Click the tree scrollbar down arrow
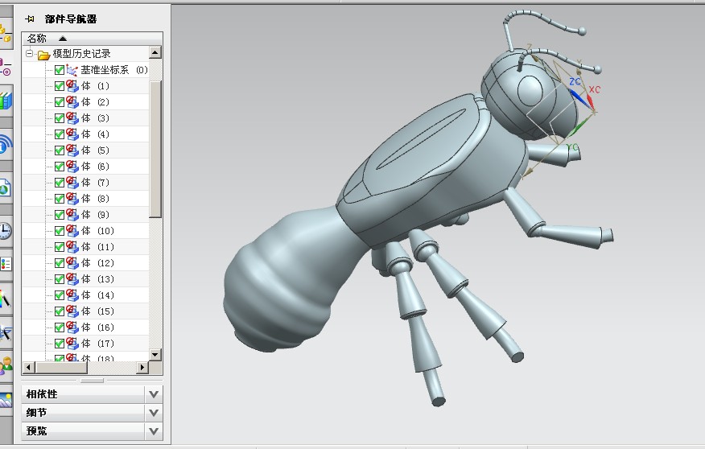This screenshot has height=449, width=705. [x=155, y=354]
